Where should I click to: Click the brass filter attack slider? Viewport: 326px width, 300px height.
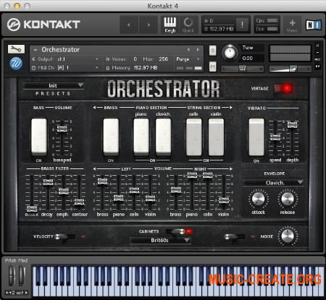(32, 208)
